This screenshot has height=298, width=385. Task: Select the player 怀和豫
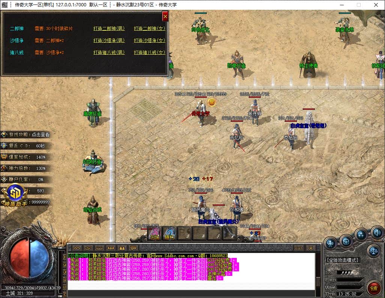(x=236, y=208)
